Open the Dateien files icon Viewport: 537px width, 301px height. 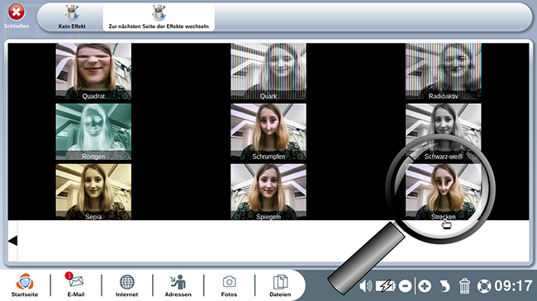(280, 285)
